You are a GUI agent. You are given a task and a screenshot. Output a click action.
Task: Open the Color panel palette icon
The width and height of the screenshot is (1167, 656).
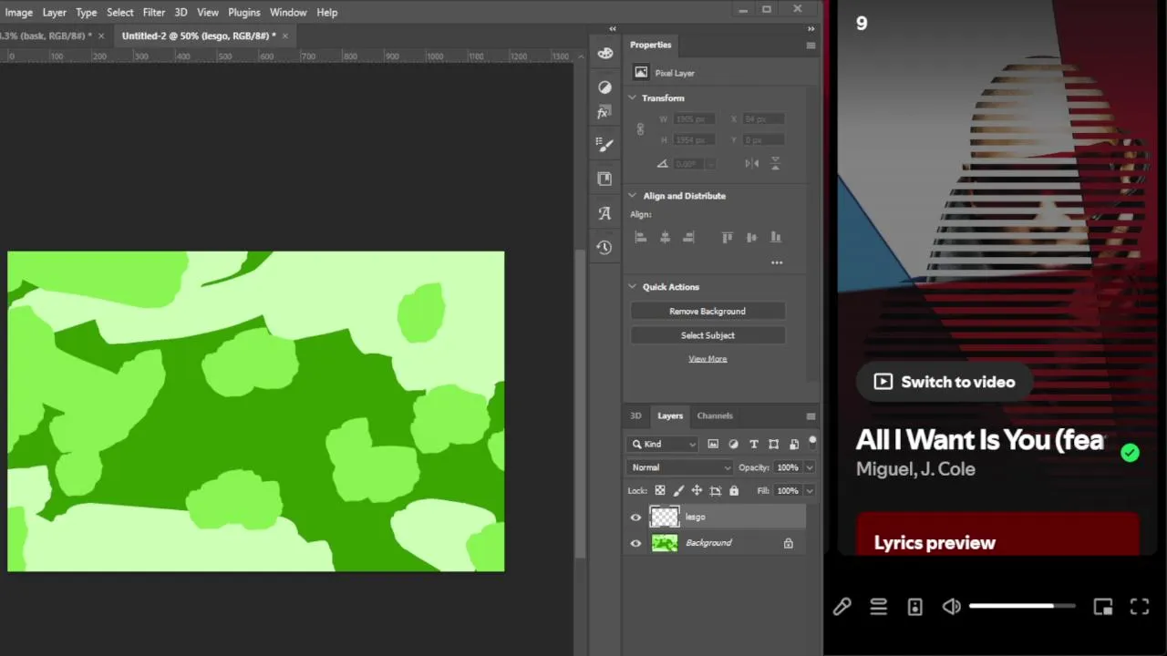pyautogui.click(x=604, y=54)
